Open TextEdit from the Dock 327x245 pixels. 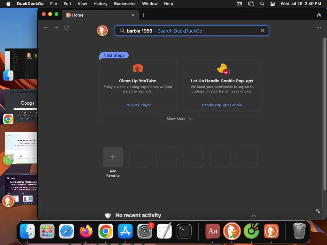(x=164, y=231)
